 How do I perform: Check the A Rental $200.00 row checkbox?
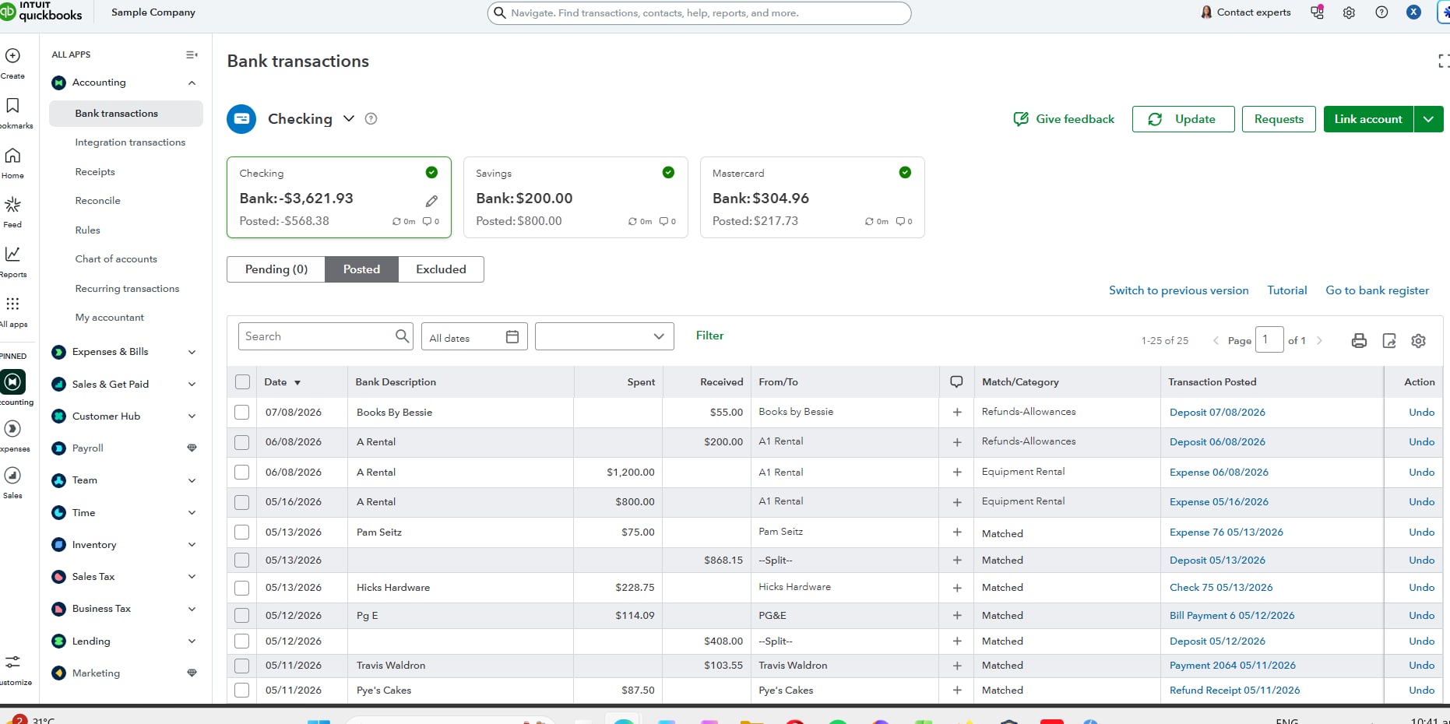(242, 442)
